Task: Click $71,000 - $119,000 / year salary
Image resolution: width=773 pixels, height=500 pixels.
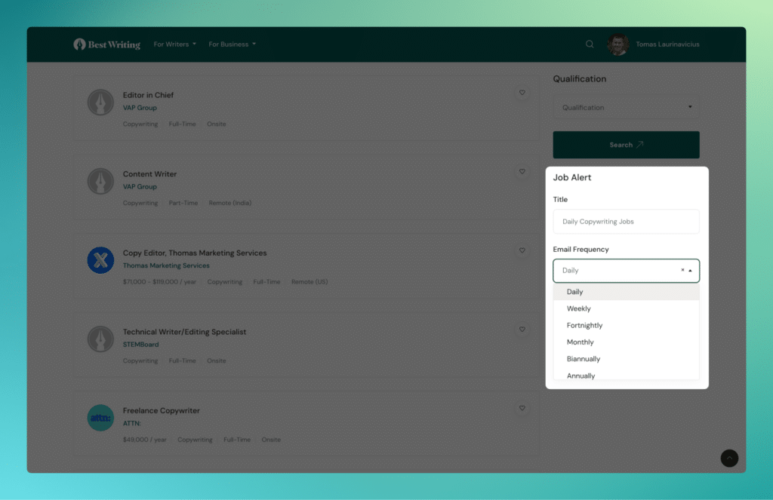Action: pos(159,282)
